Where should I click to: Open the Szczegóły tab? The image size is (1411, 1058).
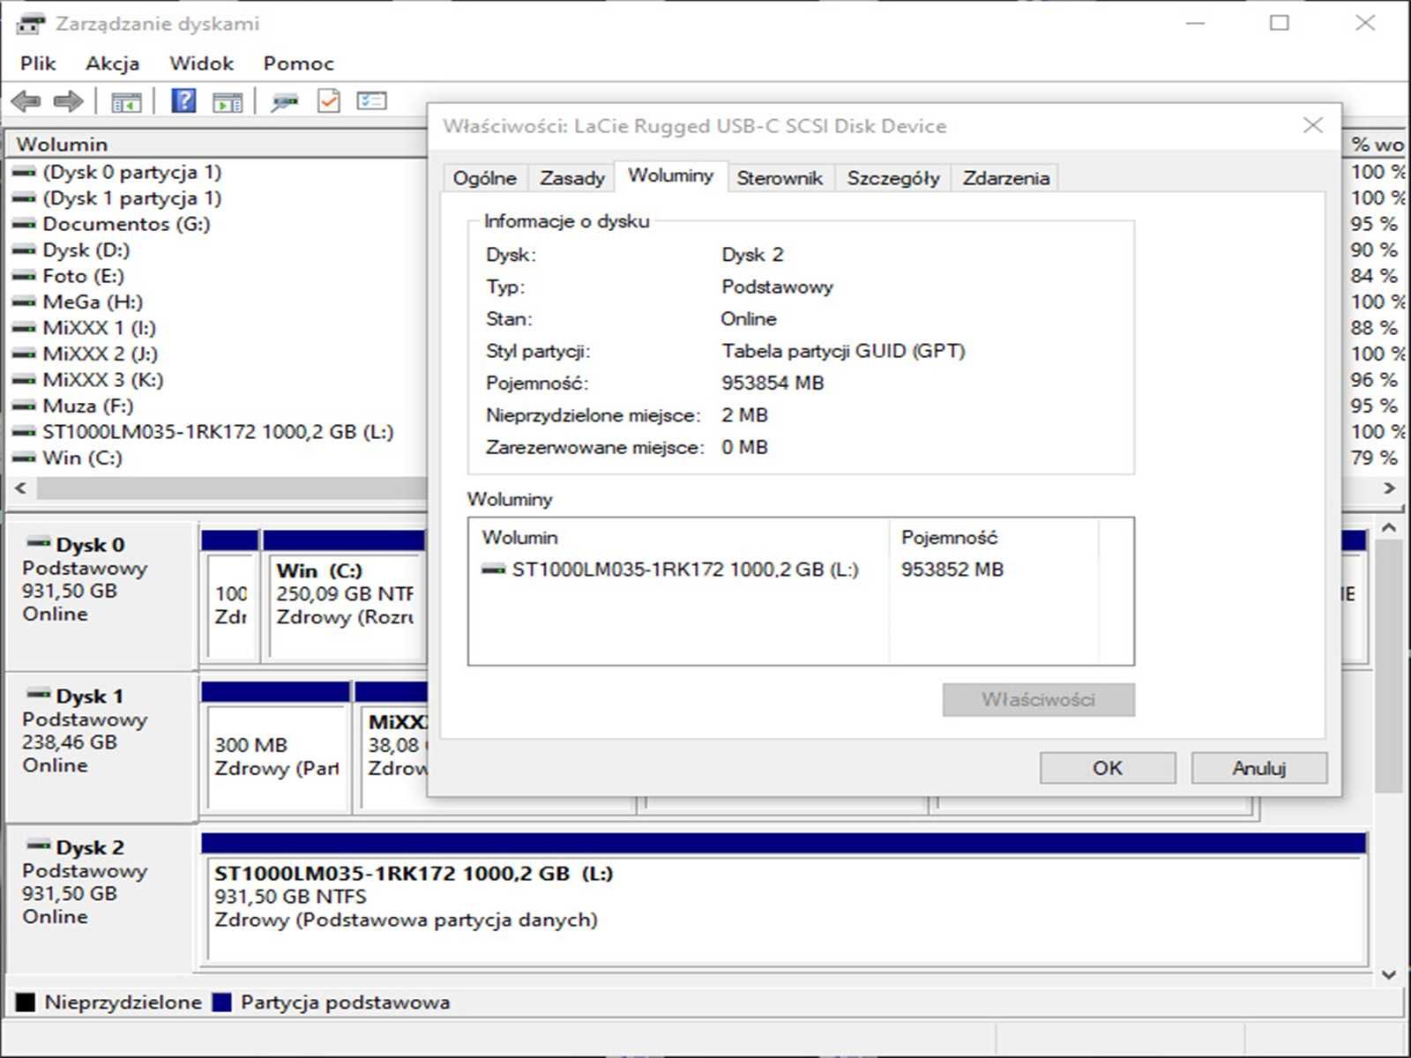[893, 178]
